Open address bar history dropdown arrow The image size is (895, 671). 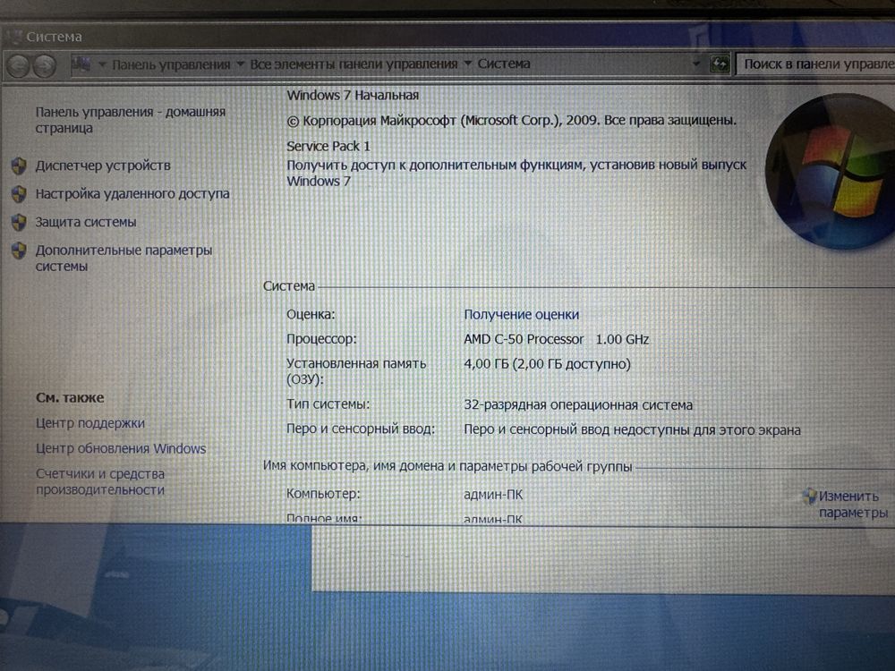tap(695, 64)
